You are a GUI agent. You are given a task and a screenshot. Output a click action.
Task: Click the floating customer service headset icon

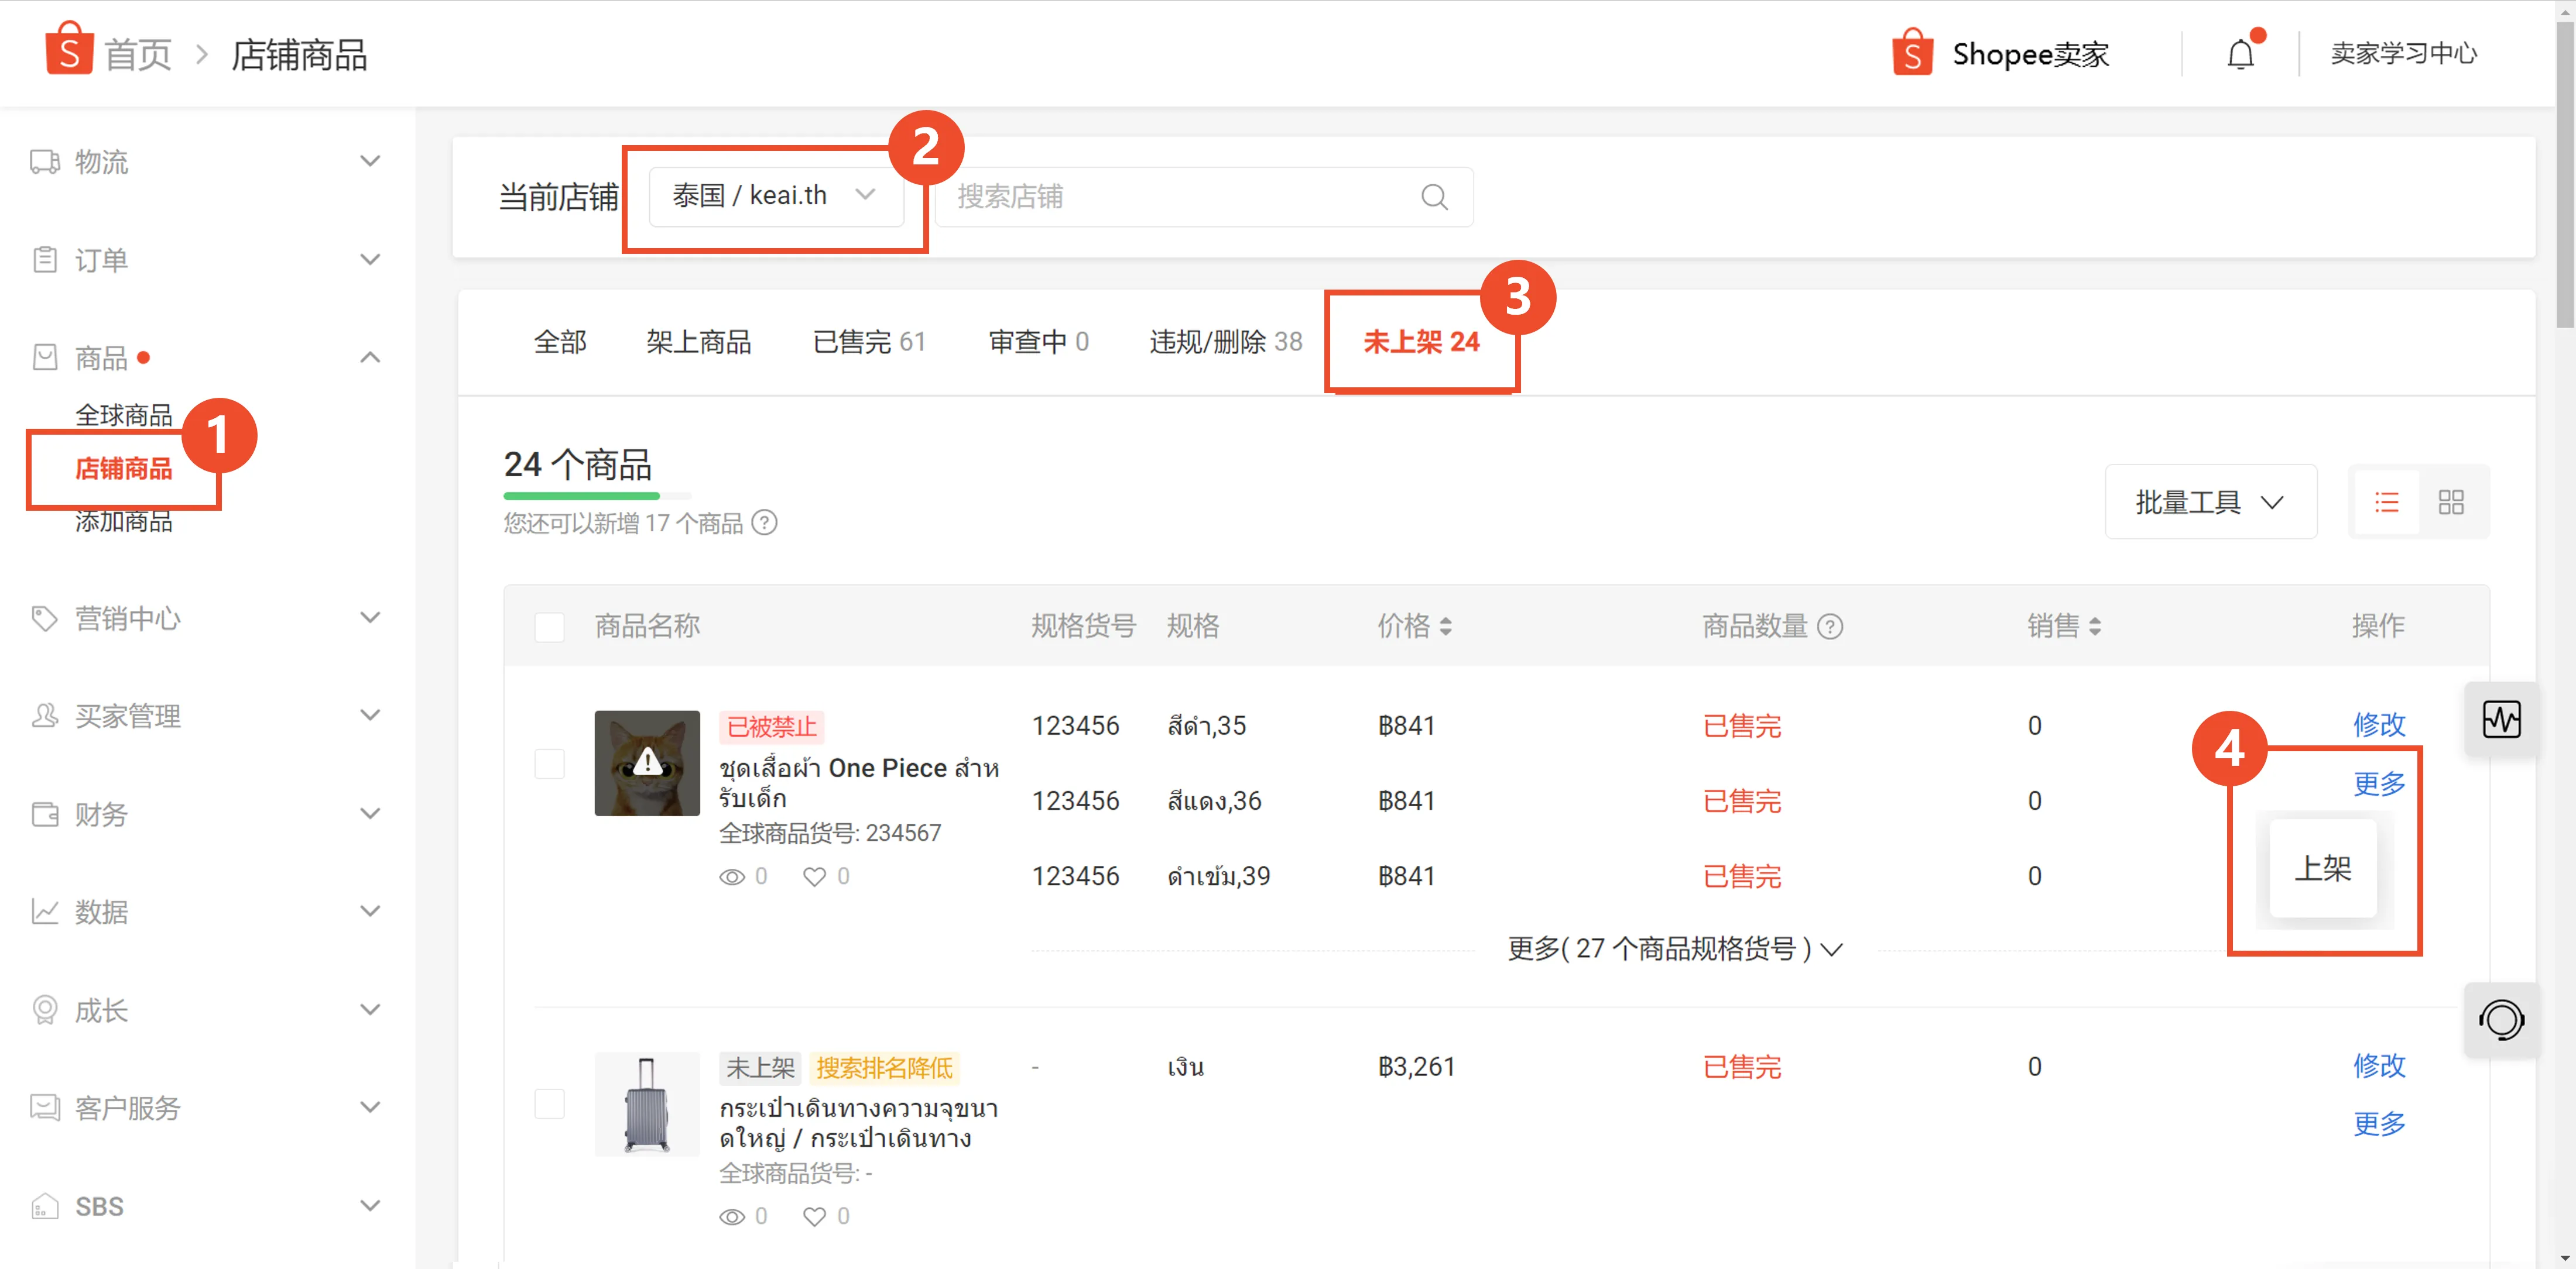coord(2501,1020)
